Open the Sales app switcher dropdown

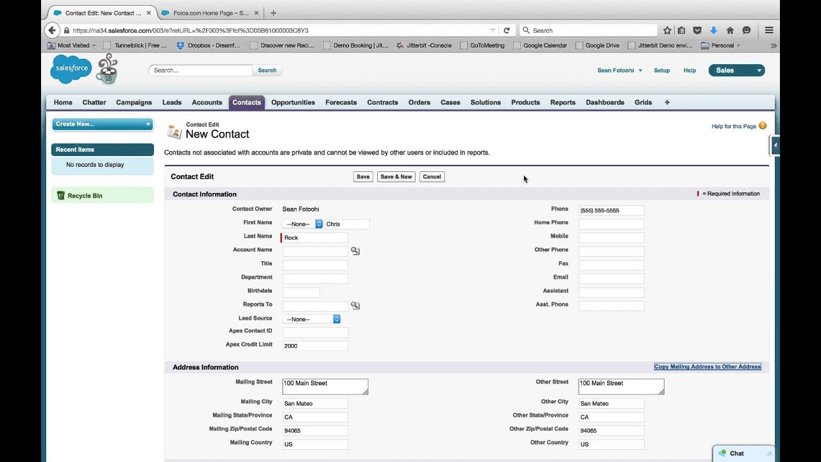736,71
